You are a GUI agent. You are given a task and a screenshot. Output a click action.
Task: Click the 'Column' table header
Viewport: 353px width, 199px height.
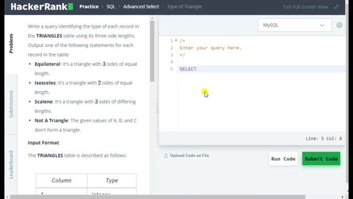61,181
